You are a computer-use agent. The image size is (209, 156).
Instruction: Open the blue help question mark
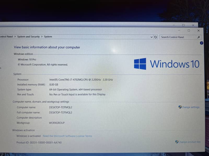click(201, 43)
